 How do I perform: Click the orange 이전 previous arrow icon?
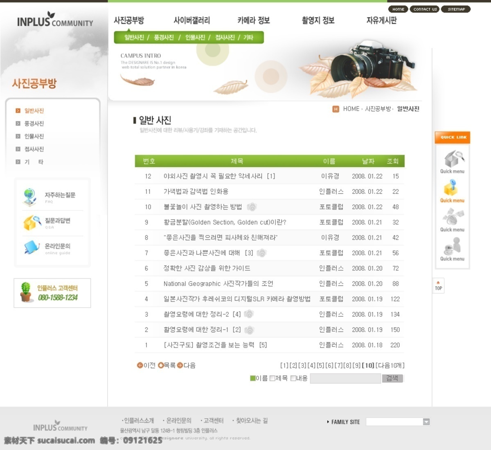point(140,365)
